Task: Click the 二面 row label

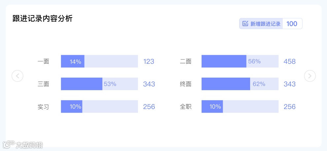Action: pos(185,61)
